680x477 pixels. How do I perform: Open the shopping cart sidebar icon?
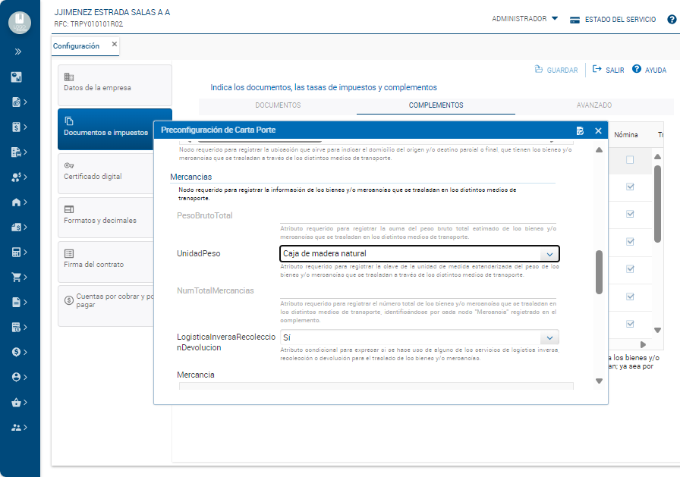tap(16, 277)
